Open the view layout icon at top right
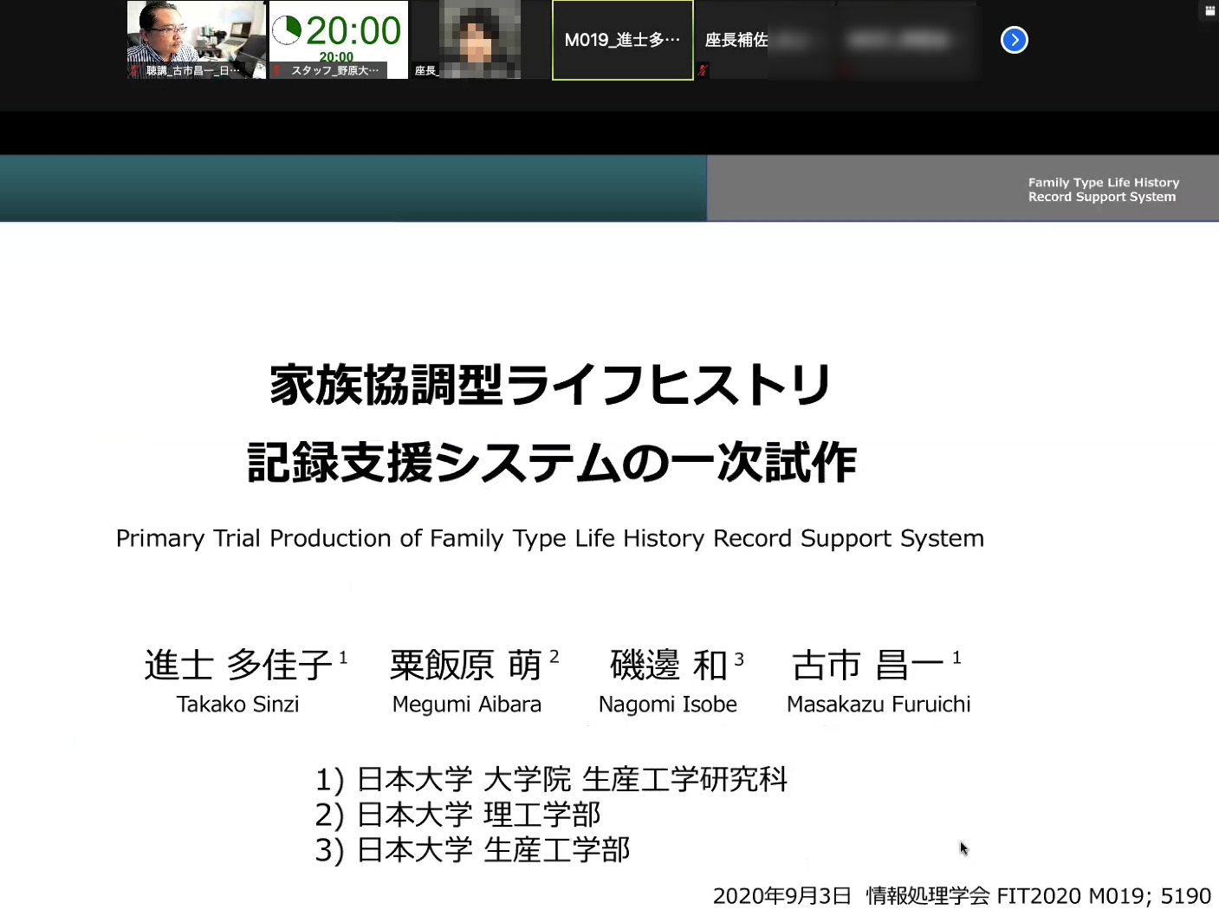1219x916 pixels. (1209, 11)
